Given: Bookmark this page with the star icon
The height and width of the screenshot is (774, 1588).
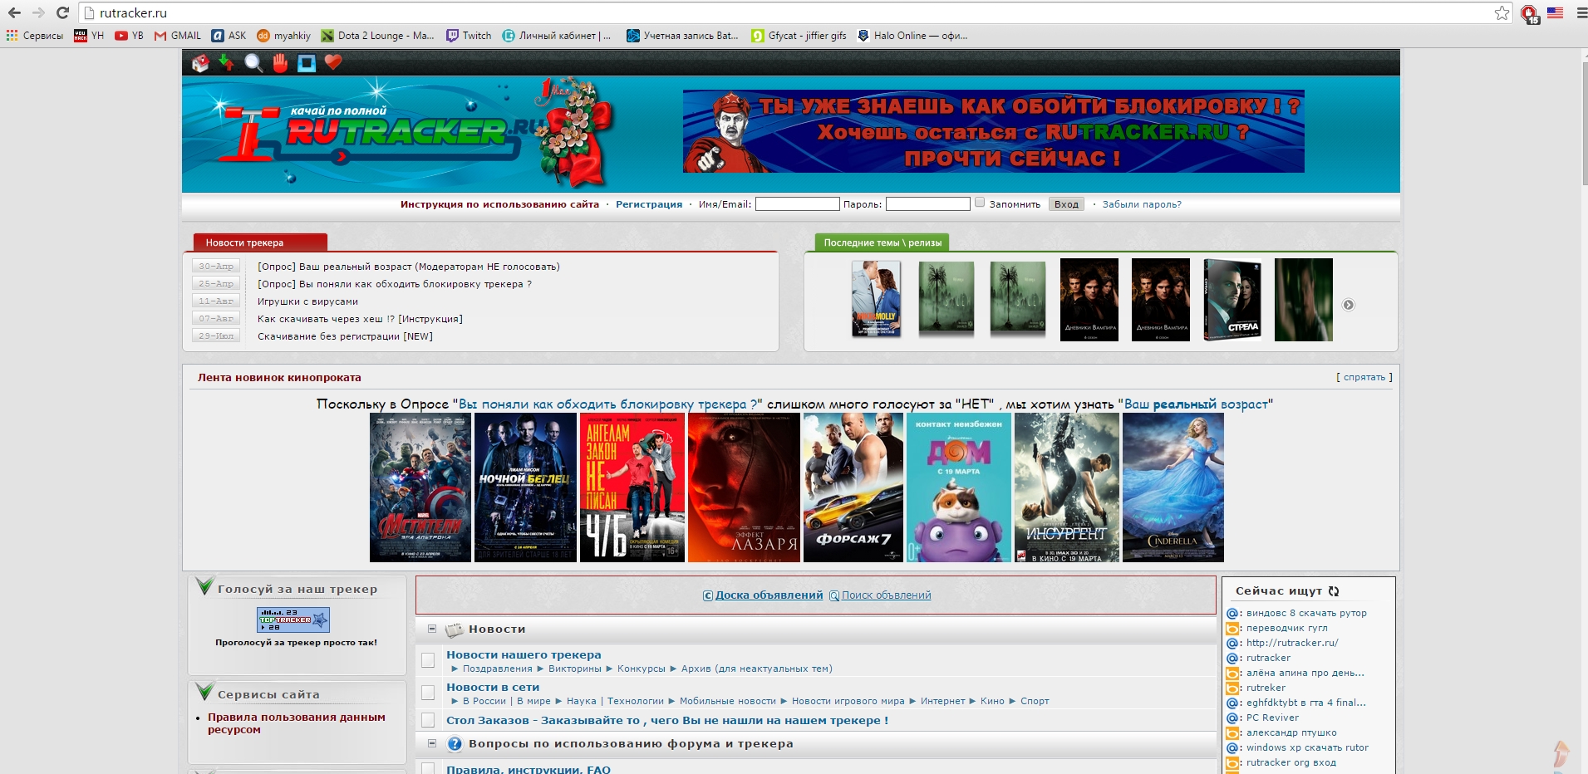Looking at the screenshot, I should pyautogui.click(x=1502, y=12).
